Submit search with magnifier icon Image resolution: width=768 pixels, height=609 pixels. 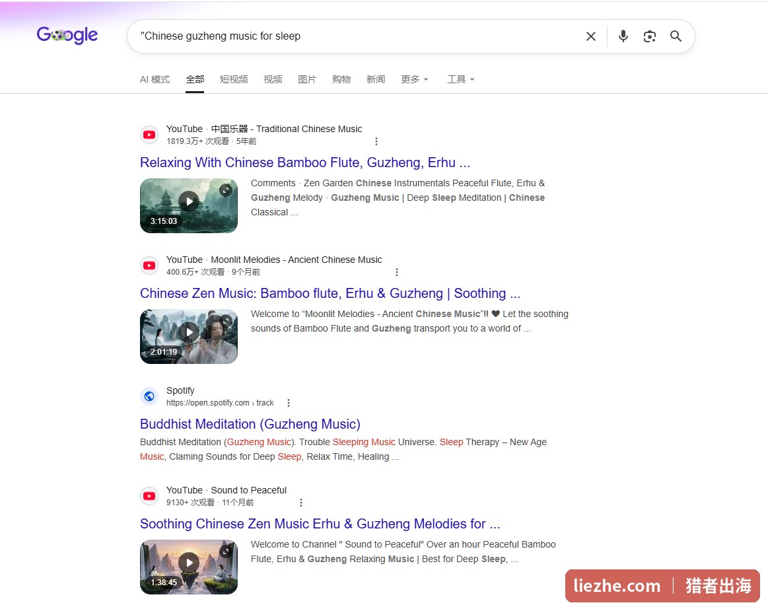(676, 36)
